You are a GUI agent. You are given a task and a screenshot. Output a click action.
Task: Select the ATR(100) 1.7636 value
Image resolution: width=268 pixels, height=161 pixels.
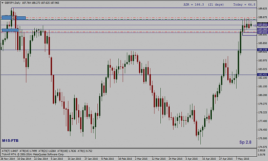[66, 151]
